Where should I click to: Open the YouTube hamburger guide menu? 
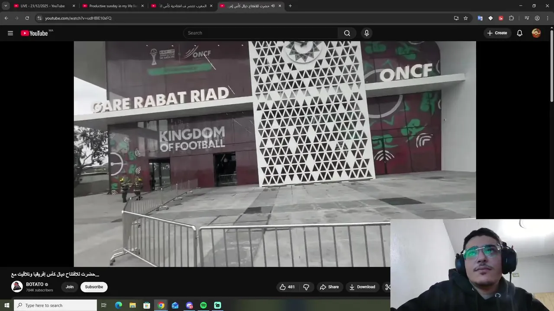coord(10,33)
